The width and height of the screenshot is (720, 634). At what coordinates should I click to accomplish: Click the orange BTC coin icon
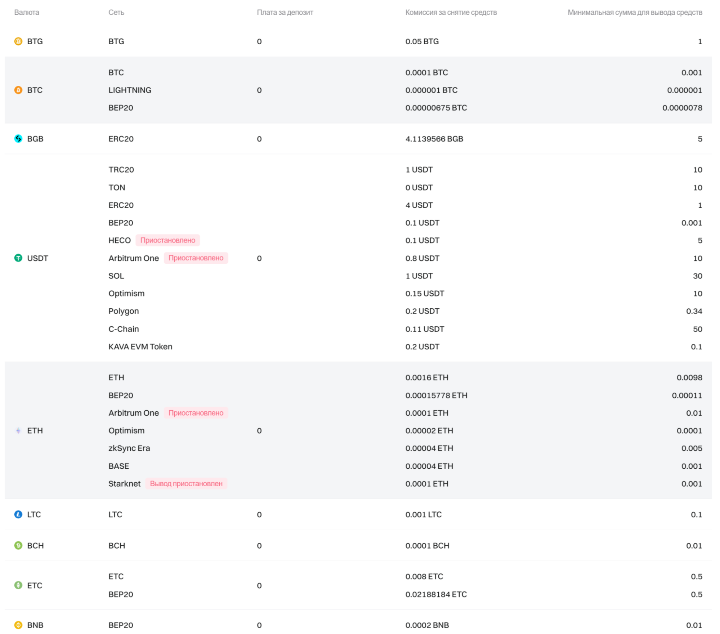pyautogui.click(x=18, y=90)
